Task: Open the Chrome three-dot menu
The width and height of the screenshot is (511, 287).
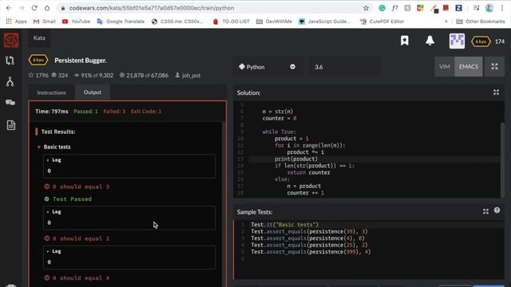Action: [x=502, y=8]
